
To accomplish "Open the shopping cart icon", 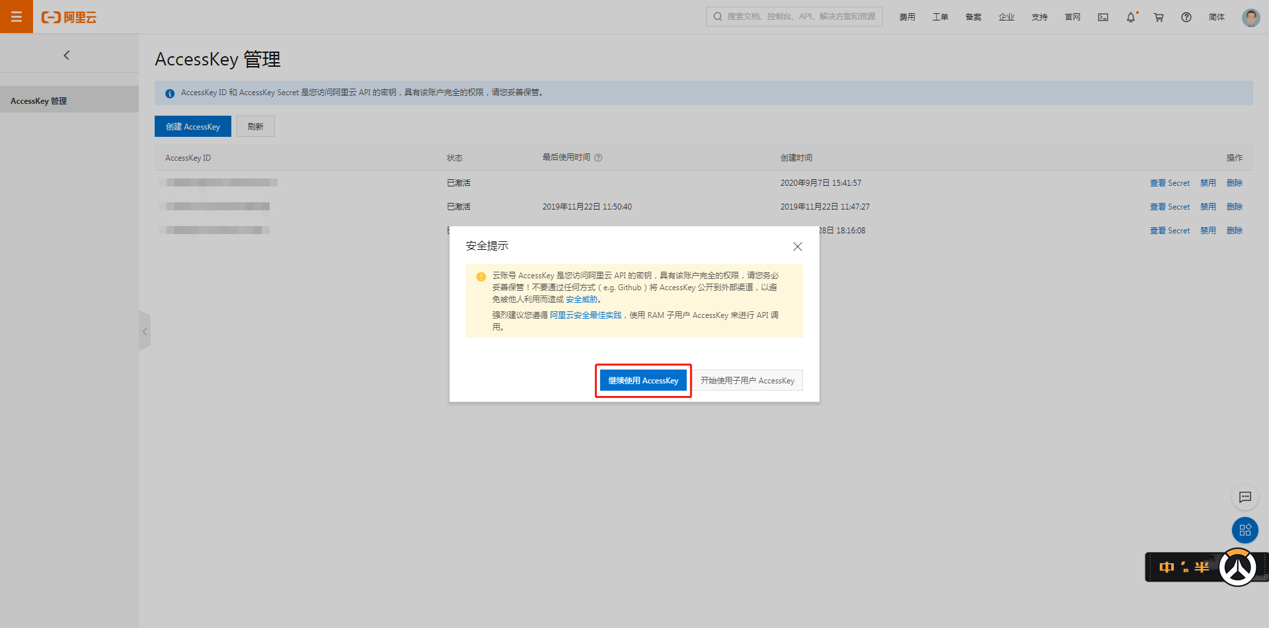I will [1159, 17].
